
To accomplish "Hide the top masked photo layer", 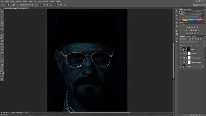I will [181, 49].
